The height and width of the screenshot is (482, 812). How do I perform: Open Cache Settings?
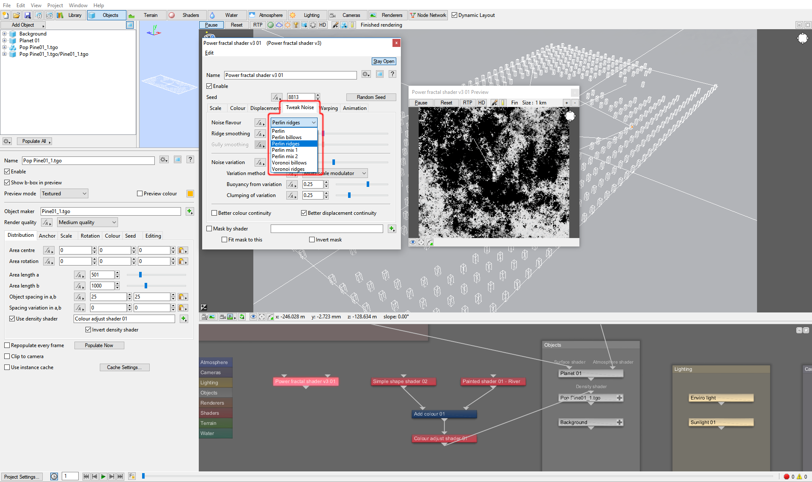[x=124, y=367]
